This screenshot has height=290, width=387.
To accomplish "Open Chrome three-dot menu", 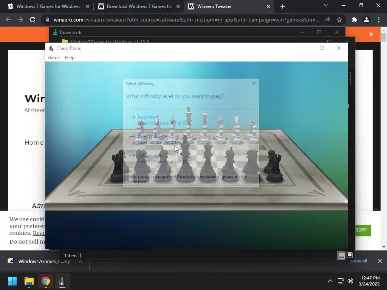I will coord(379,20).
